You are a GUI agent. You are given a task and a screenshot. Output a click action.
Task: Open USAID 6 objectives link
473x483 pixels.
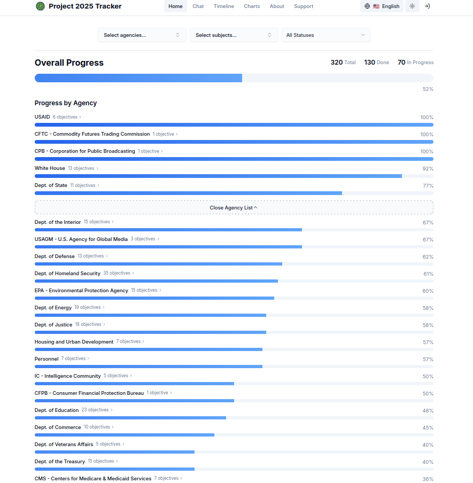coord(67,117)
